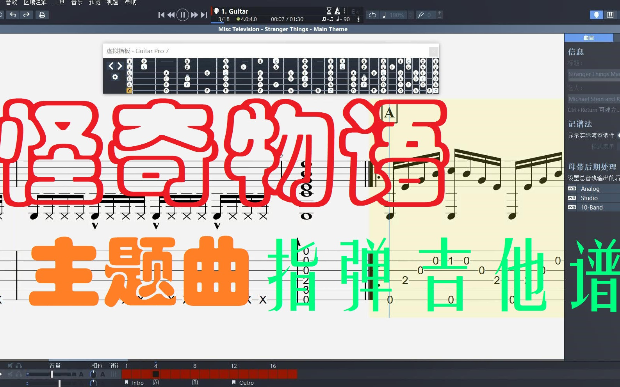This screenshot has height=387, width=620.
Task: Fast forward to the next bar
Action: click(194, 15)
